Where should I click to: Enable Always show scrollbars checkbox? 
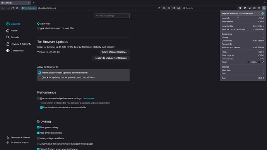(x=38, y=138)
